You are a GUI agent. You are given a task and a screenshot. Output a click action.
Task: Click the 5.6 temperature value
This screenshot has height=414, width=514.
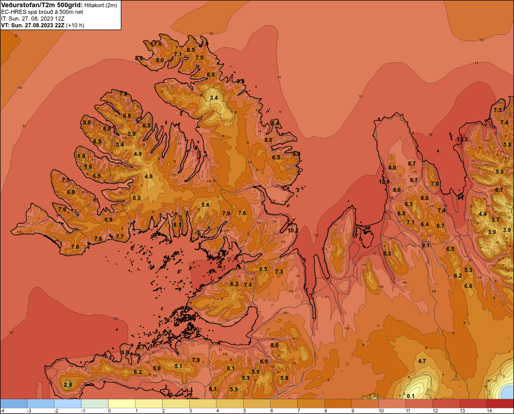tap(88, 167)
